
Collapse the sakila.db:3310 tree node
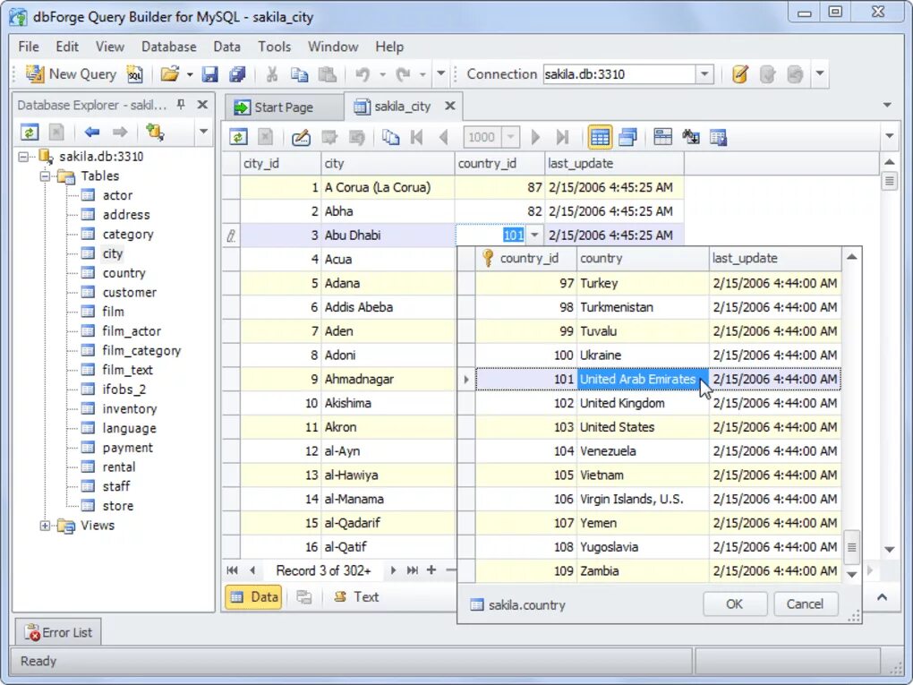pos(23,157)
